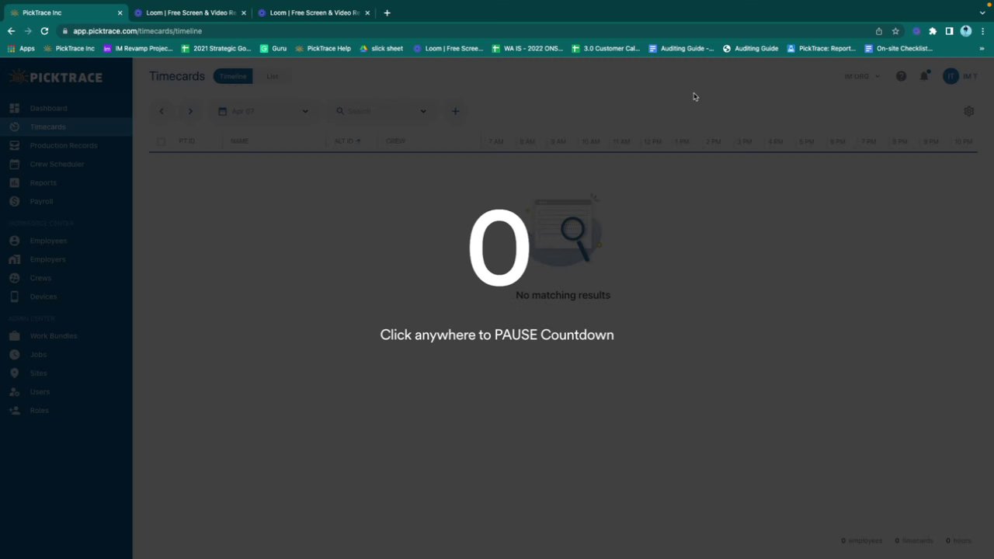Viewport: 994px width, 559px height.
Task: Click the help question mark icon
Action: (x=901, y=76)
